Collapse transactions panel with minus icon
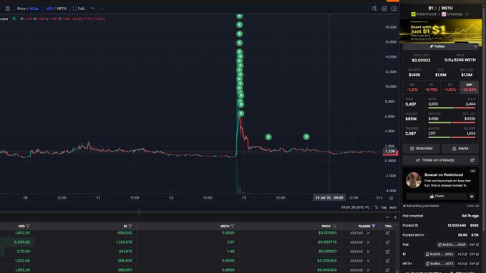486x273 pixels. (x=387, y=217)
